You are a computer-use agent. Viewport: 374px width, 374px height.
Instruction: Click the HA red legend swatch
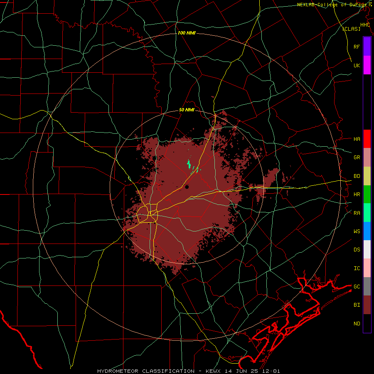coord(367,139)
